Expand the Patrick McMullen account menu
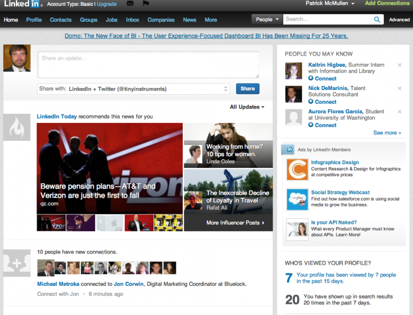This screenshot has height=315, width=413. pos(330,3)
